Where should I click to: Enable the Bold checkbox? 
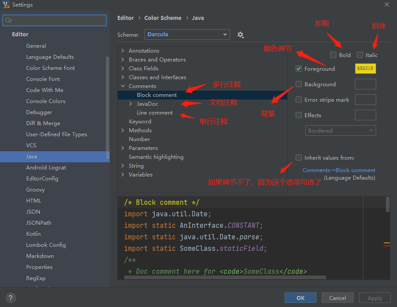pos(333,55)
